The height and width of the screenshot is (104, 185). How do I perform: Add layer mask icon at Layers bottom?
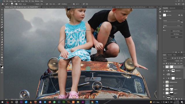click(x=171, y=99)
